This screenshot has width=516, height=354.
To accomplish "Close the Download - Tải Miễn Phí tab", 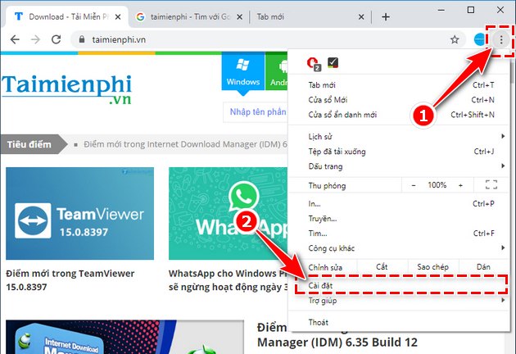I will pos(118,16).
